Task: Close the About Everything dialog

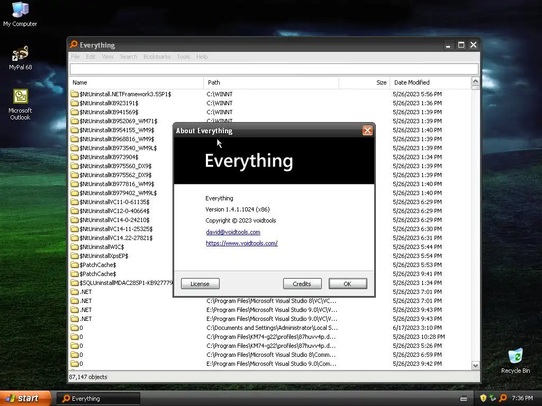Action: (x=367, y=131)
